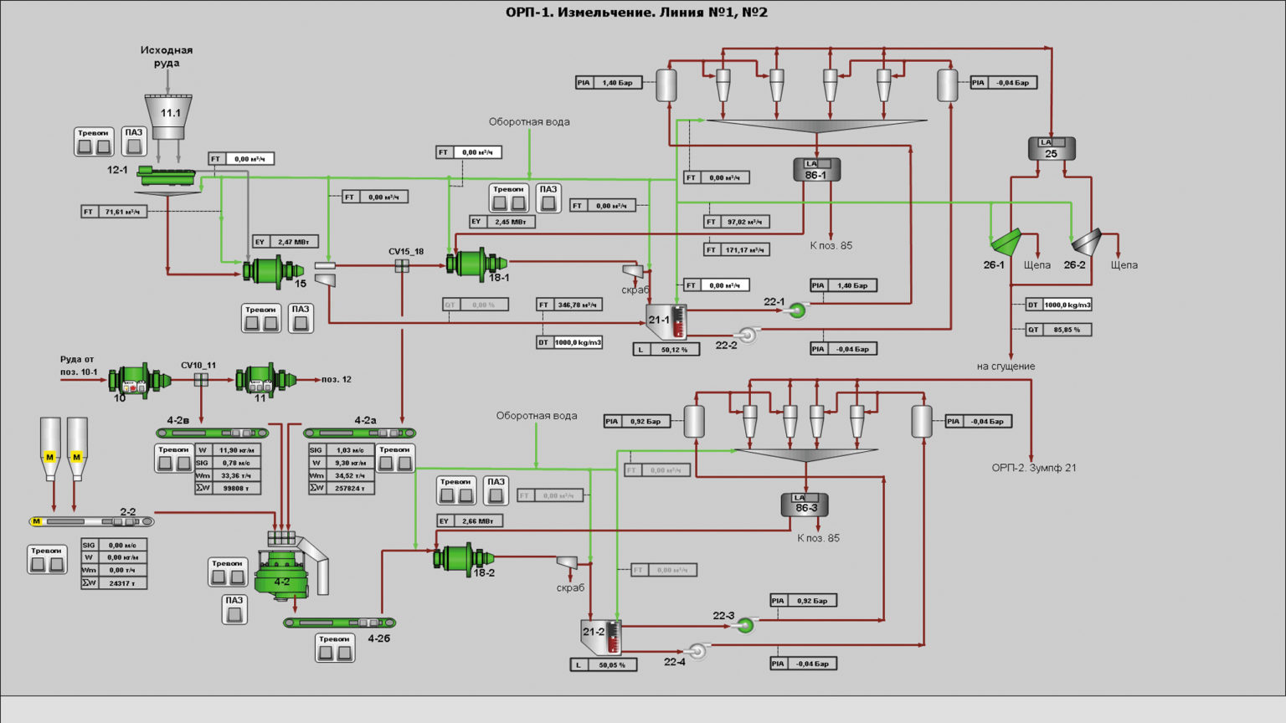Select mill 15 equipment icon

point(271,270)
